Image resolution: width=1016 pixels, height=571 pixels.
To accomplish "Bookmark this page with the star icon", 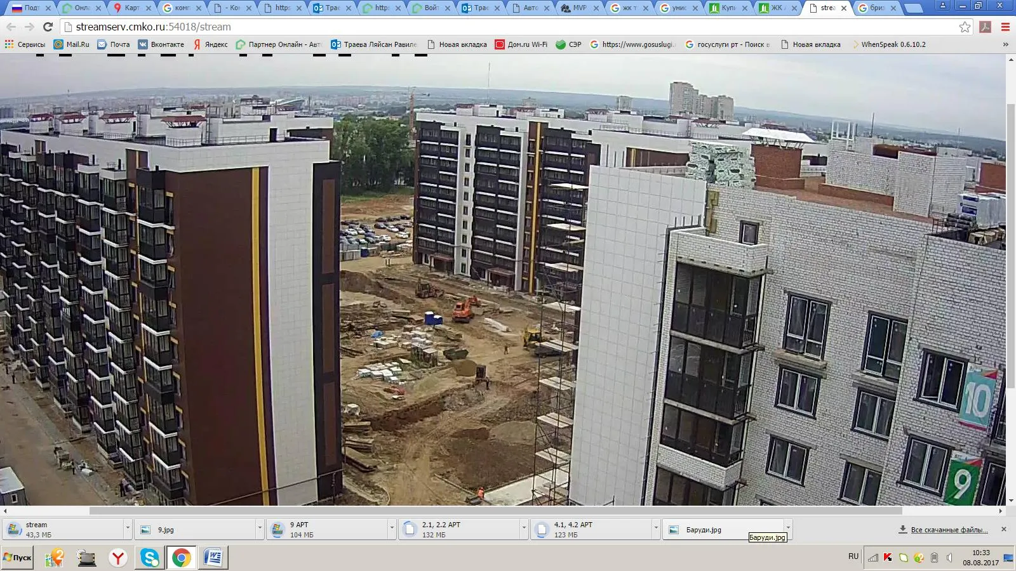I will point(965,27).
